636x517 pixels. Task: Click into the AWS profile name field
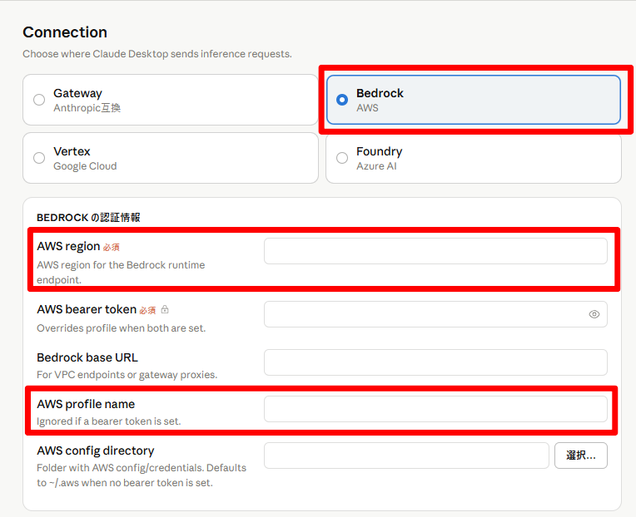pos(435,409)
